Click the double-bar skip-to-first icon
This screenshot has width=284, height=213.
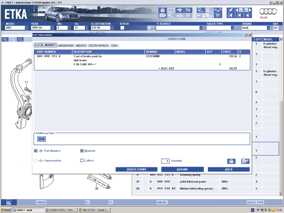tap(231, 15)
